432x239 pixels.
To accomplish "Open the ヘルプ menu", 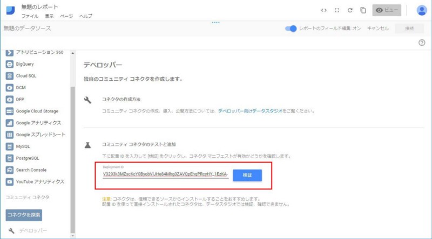I will [x=86, y=16].
